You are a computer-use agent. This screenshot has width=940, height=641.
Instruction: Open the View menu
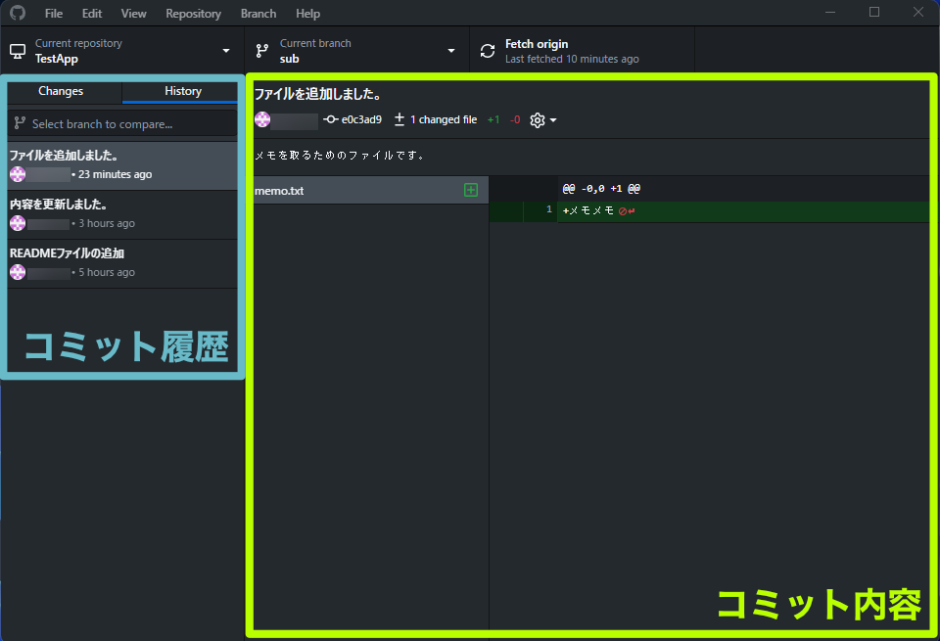[133, 13]
